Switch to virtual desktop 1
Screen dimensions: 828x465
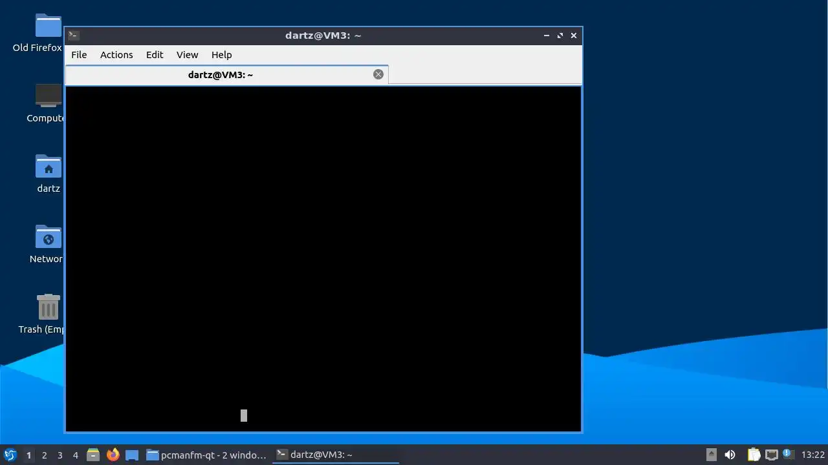28,455
